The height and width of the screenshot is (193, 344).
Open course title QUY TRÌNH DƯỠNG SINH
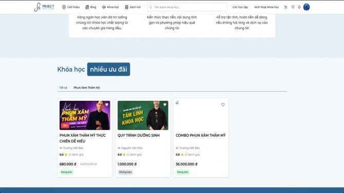pos(139,135)
